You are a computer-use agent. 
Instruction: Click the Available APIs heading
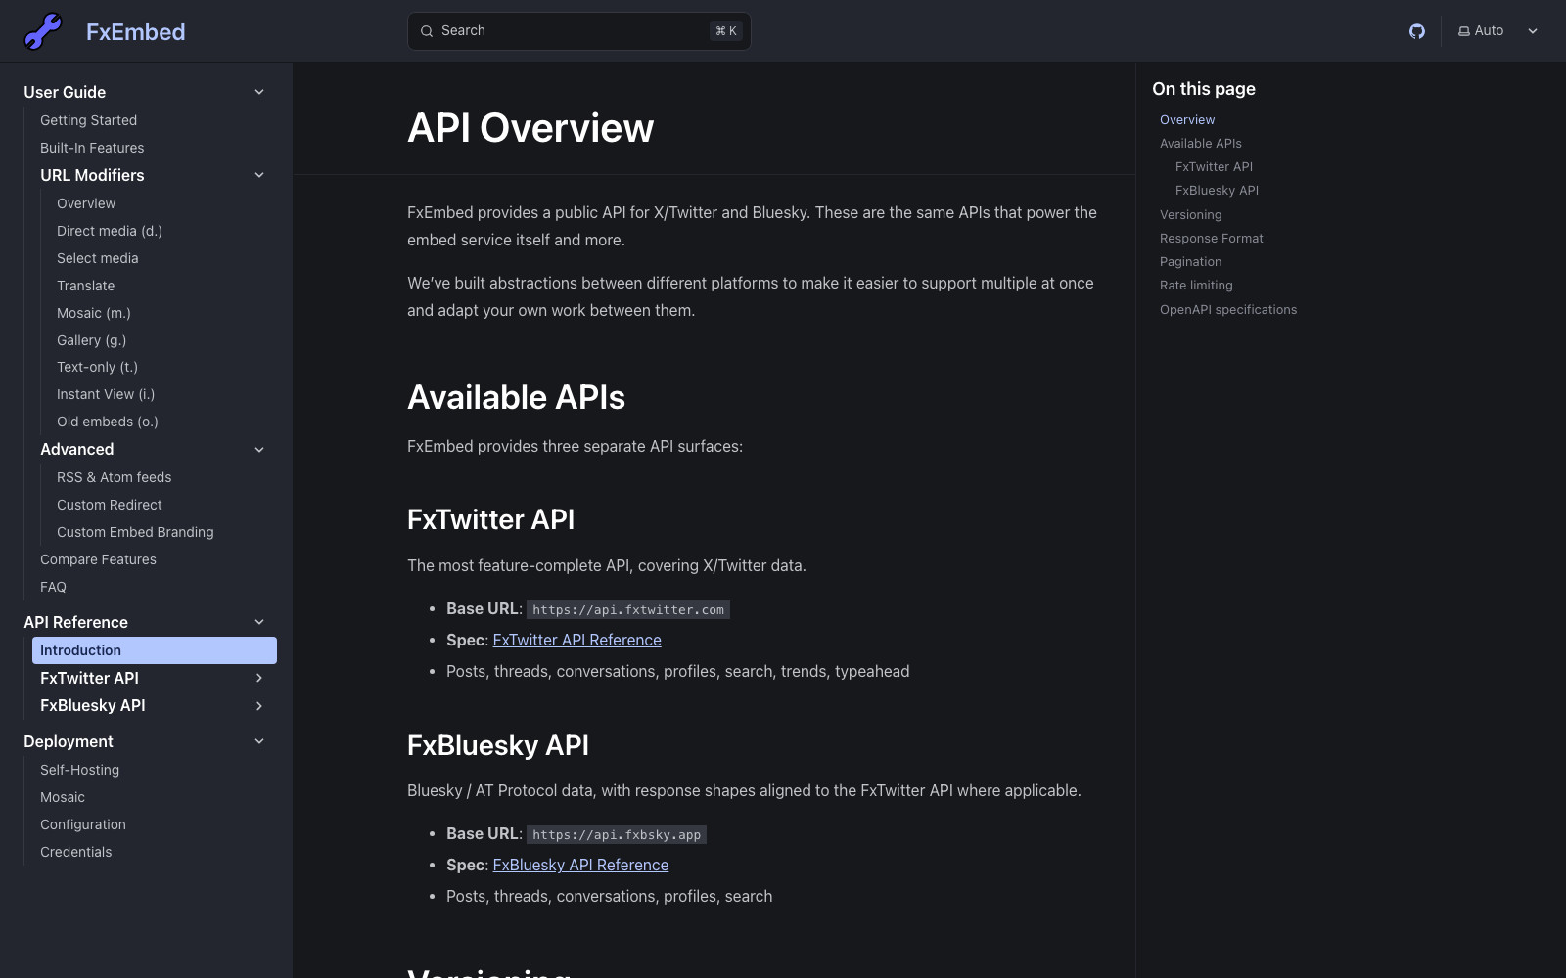516,397
